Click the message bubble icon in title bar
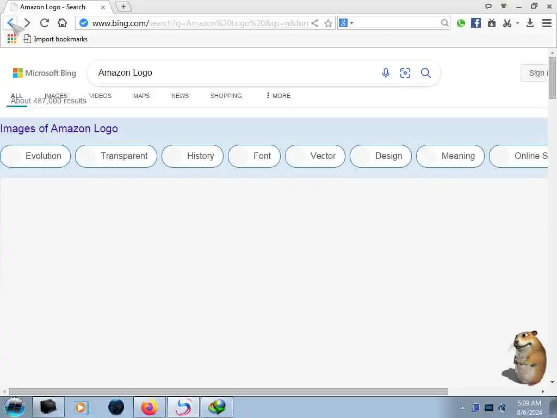The image size is (557, 418). pos(488,6)
